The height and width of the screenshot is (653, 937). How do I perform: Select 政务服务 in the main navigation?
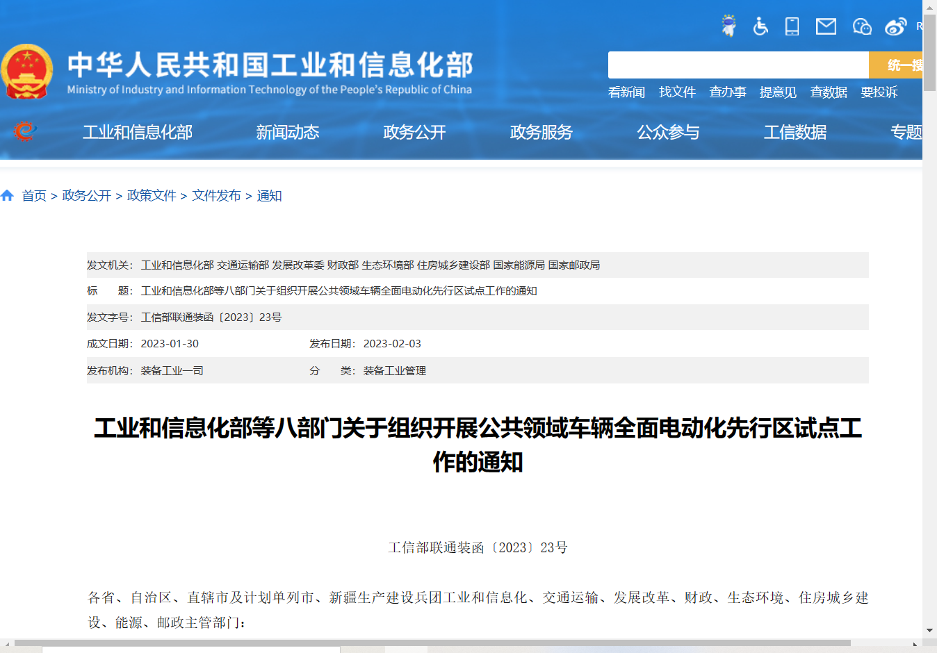(x=541, y=132)
